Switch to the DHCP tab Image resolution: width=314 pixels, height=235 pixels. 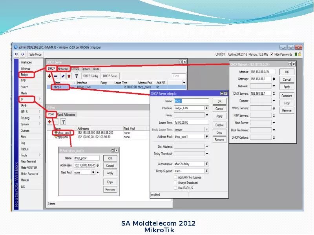[51, 69]
